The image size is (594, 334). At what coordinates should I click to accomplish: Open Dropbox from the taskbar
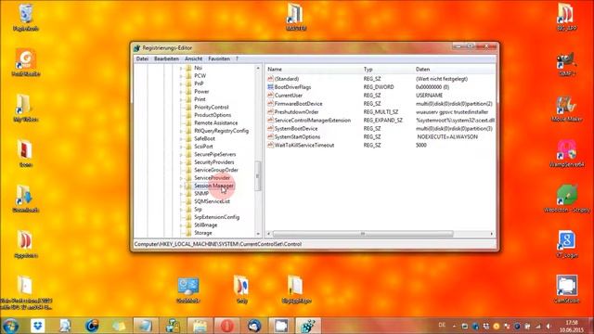click(x=37, y=326)
